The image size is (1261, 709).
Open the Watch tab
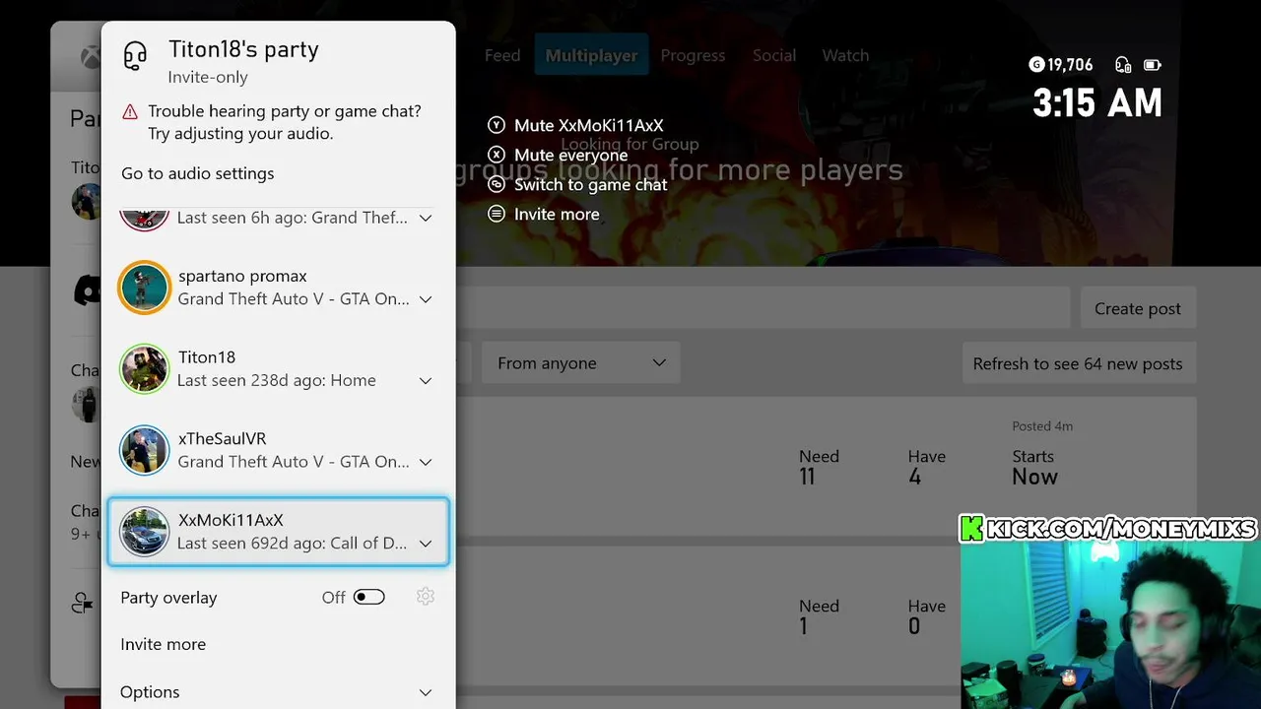pos(845,55)
